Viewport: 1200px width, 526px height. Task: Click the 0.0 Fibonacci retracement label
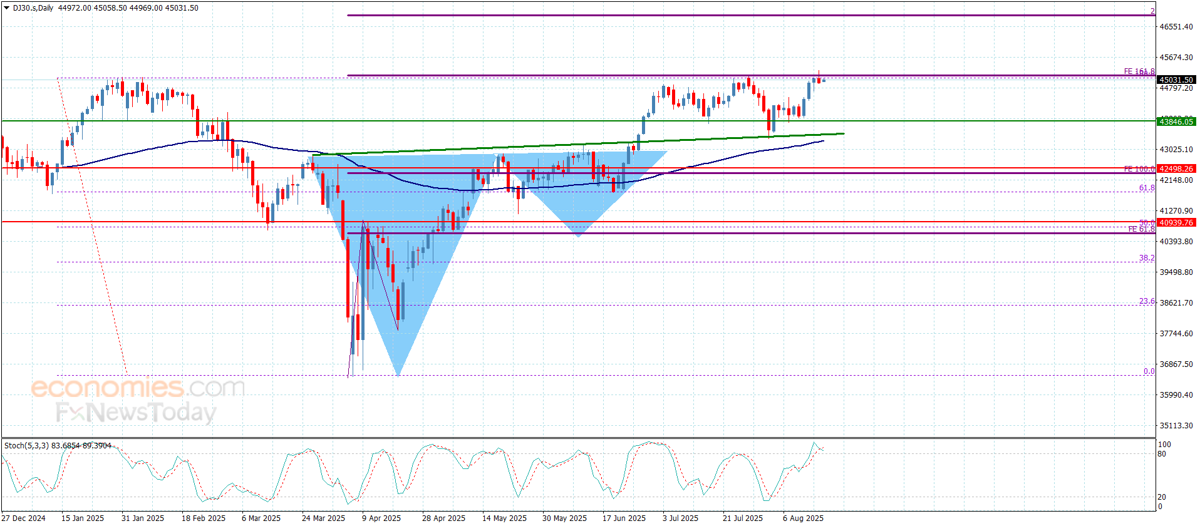(1149, 371)
